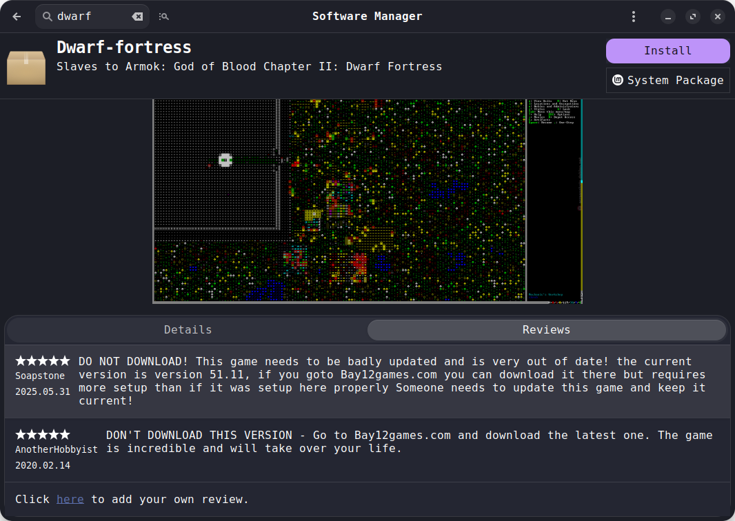Click the 'DON'T DOWNLOAD THIS VERSION' review text

tap(410, 442)
